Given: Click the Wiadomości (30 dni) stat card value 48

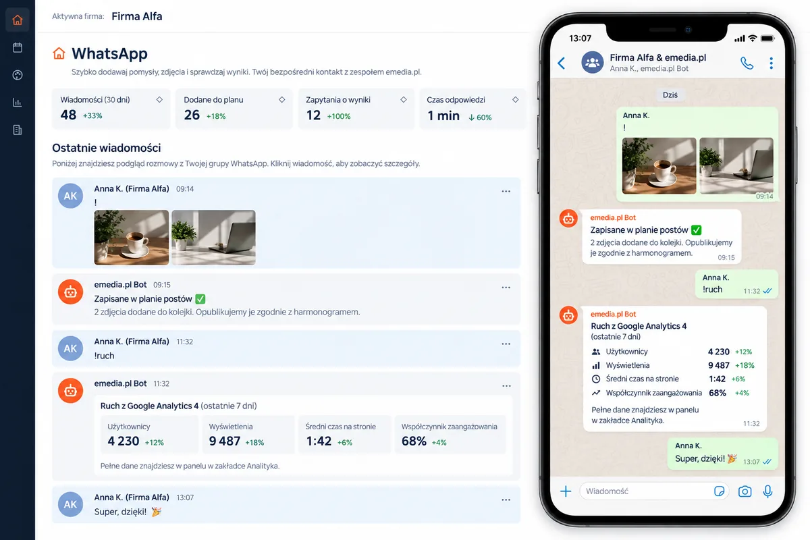Looking at the screenshot, I should (68, 115).
